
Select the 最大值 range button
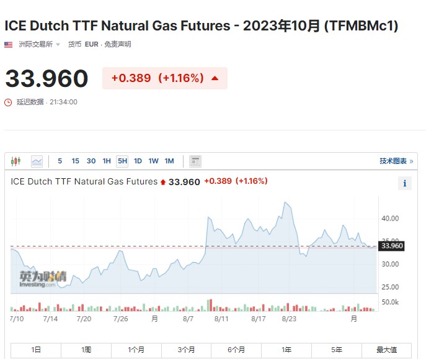coord(386,350)
